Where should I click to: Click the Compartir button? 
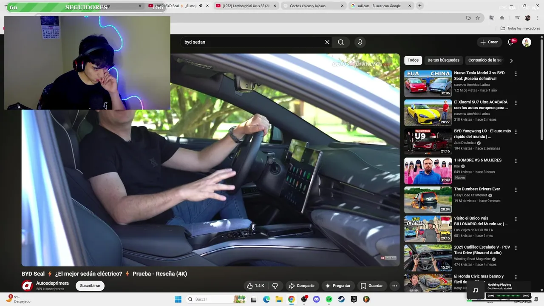click(x=301, y=286)
